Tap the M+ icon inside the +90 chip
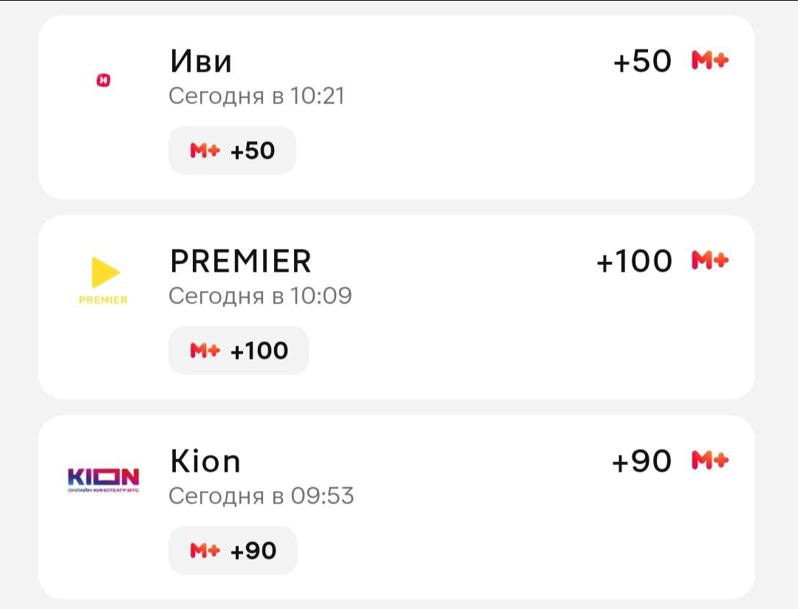This screenshot has width=798, height=609. (x=205, y=551)
